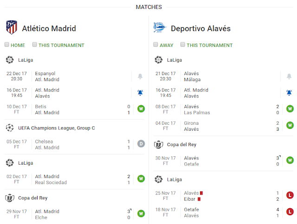The height and width of the screenshot is (224, 297).
Task: Check Atlético's THIS TOURNAMENT checkbox
Action: [x=35, y=45]
